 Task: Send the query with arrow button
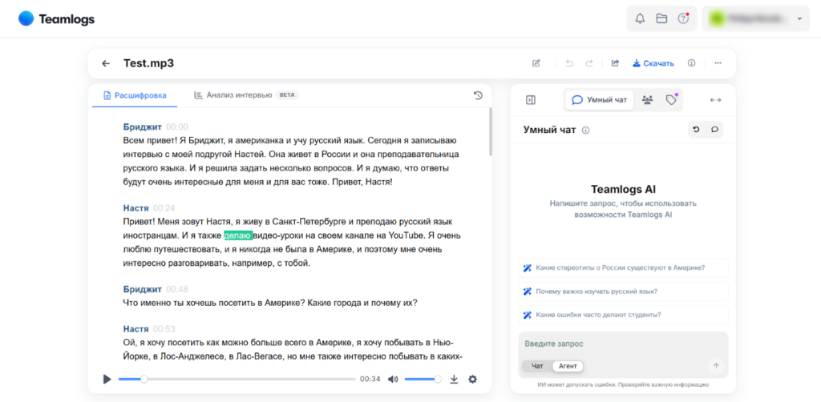(716, 366)
